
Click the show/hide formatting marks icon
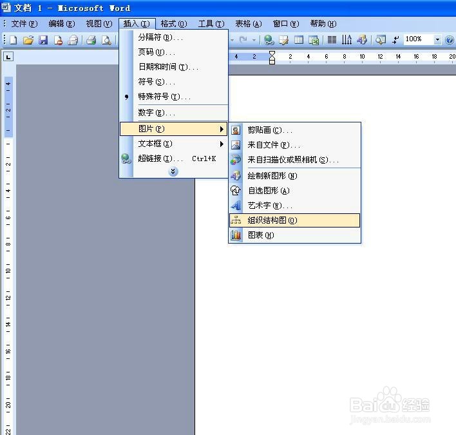point(395,40)
